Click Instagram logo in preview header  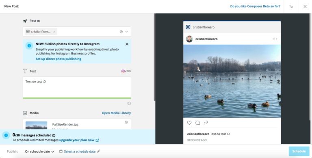point(188,27)
